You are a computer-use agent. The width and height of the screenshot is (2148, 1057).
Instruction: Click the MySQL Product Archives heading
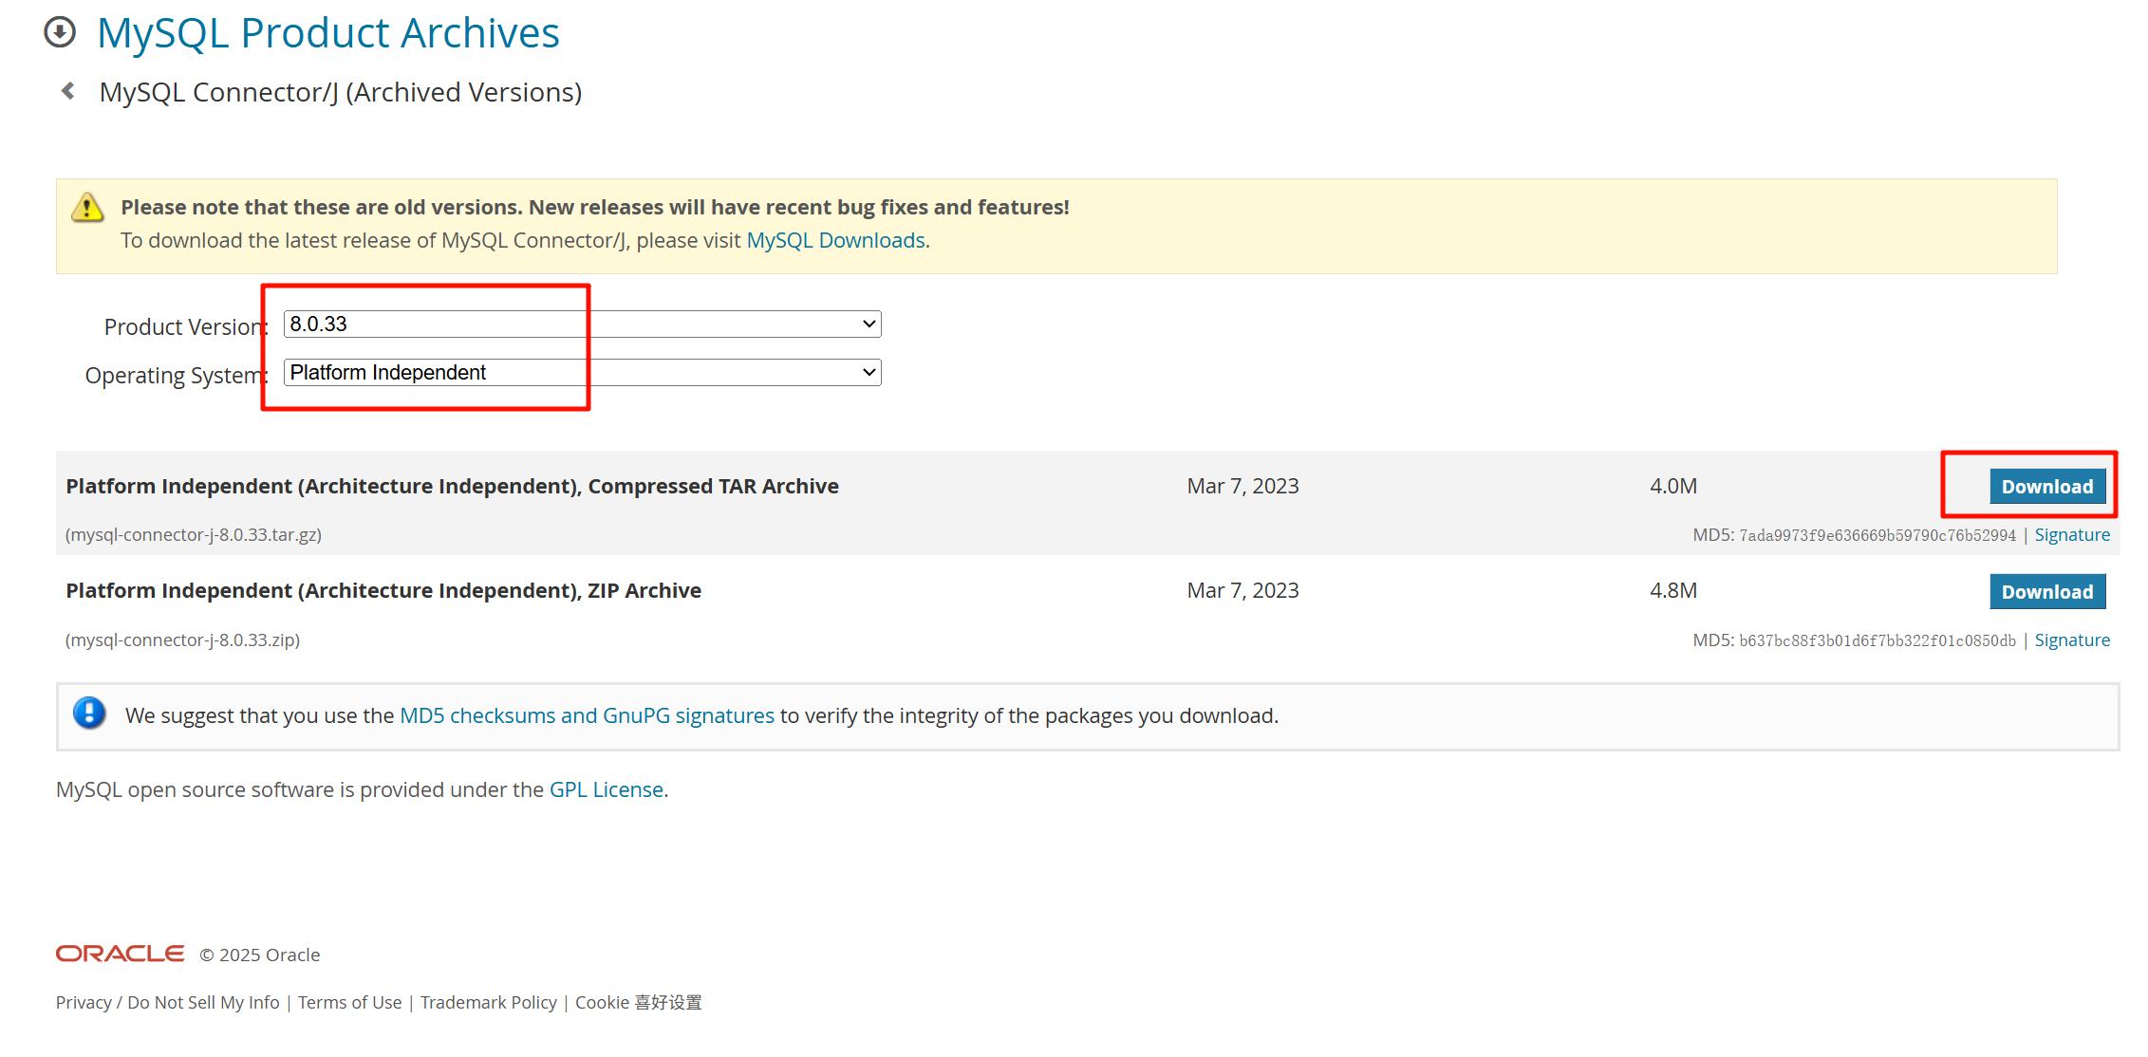click(x=328, y=33)
